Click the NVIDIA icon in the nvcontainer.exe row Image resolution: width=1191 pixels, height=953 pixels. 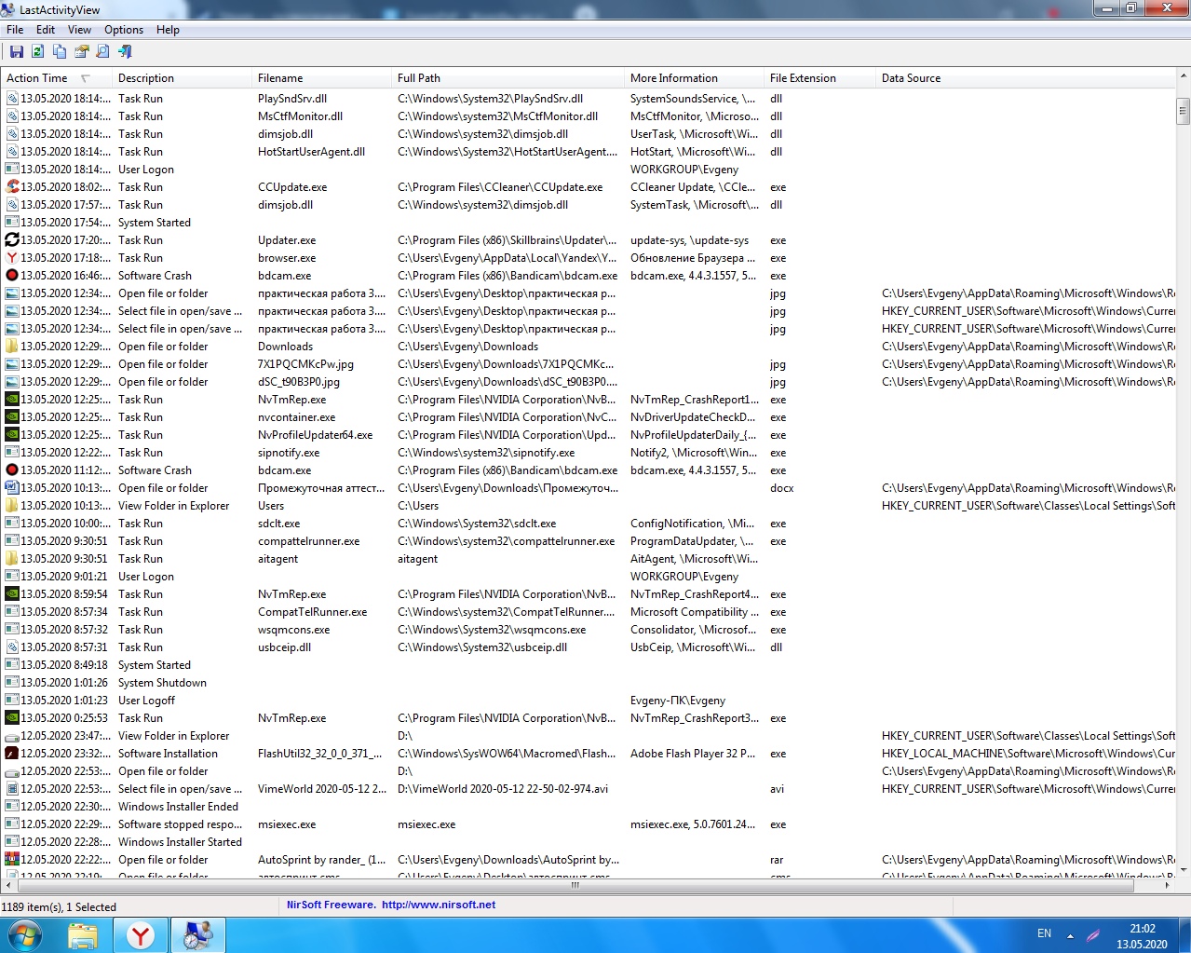(x=12, y=417)
